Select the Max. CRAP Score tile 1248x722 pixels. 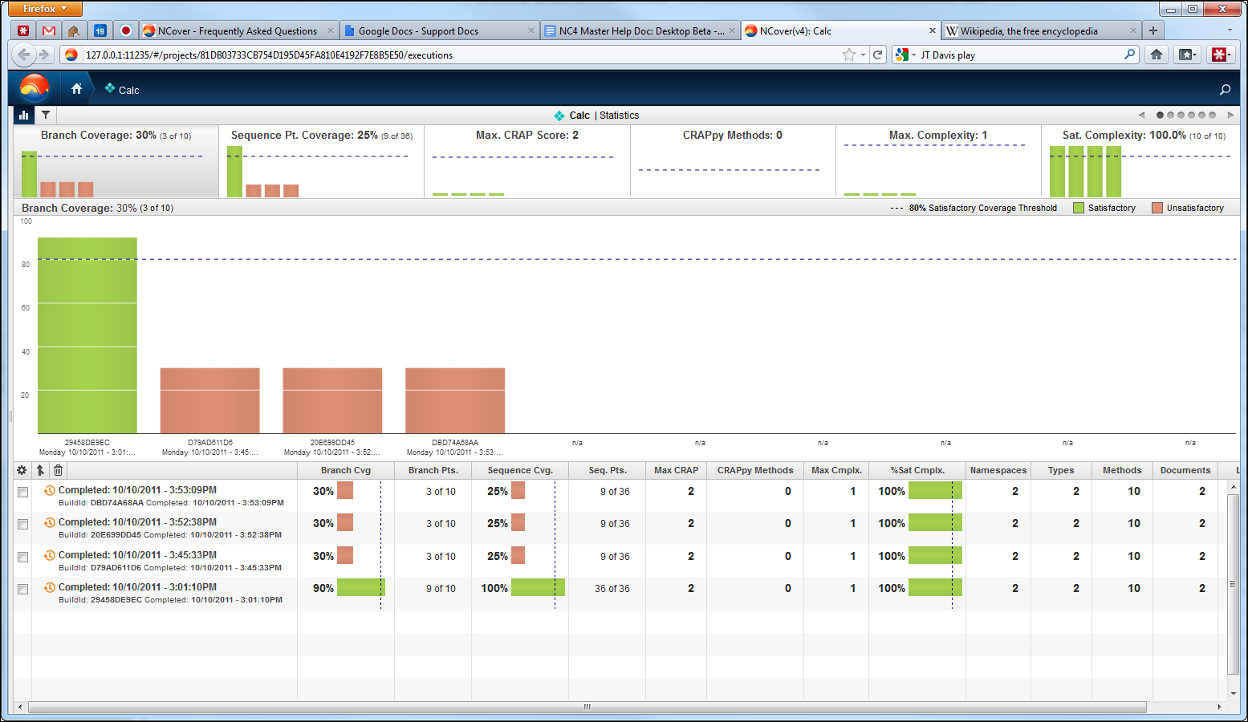pos(527,161)
